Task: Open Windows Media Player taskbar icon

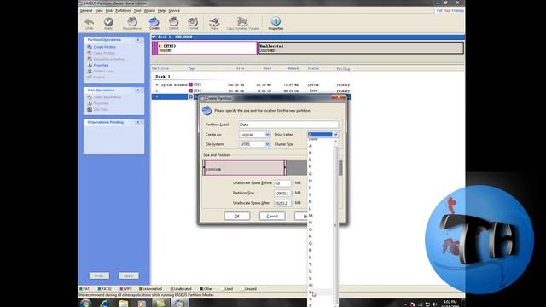Action: (x=142, y=304)
